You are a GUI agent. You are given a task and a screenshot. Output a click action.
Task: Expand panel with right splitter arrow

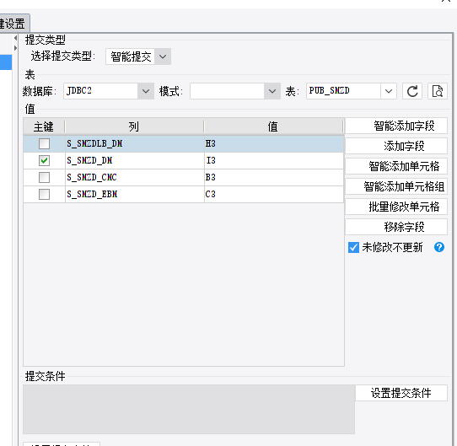point(15,48)
